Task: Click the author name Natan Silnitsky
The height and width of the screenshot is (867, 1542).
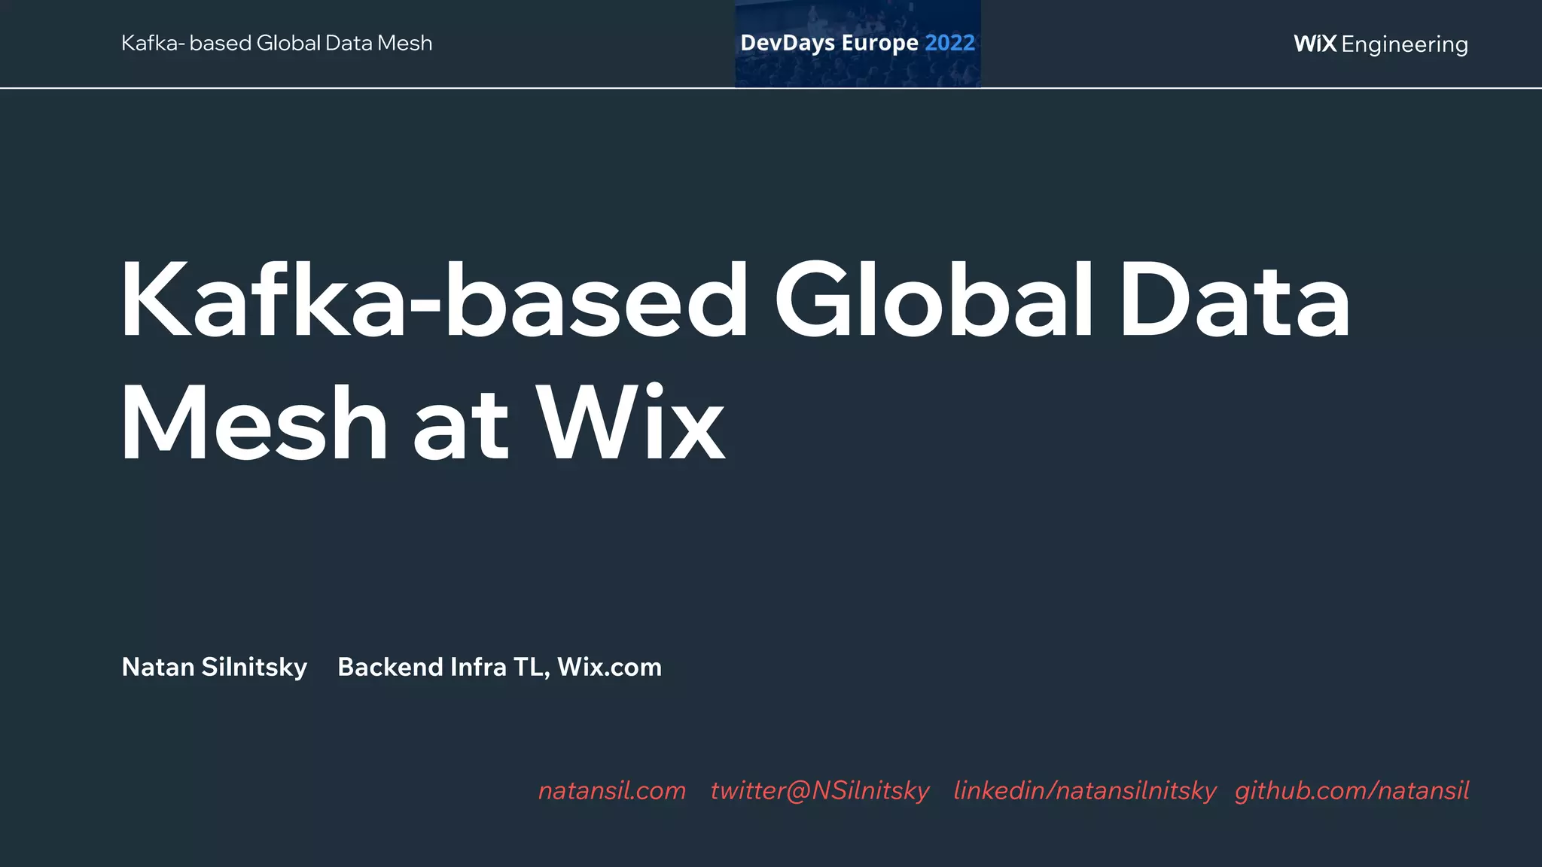Action: (215, 667)
